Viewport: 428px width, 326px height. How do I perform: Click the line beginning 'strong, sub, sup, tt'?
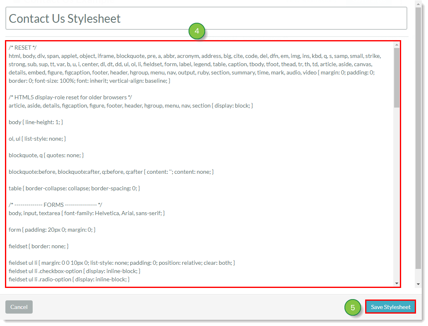(191, 65)
